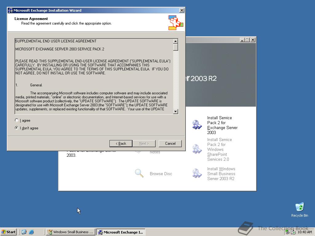Screen dimensions: 315x236
Task: Open the Start menu
Action: [8, 232]
